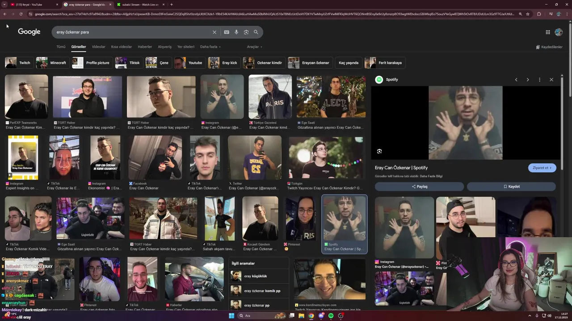The width and height of the screenshot is (572, 321).
Task: Close the image preview panel
Action: point(551,80)
